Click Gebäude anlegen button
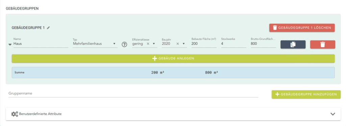The width and height of the screenshot is (346, 126). pos(173,58)
